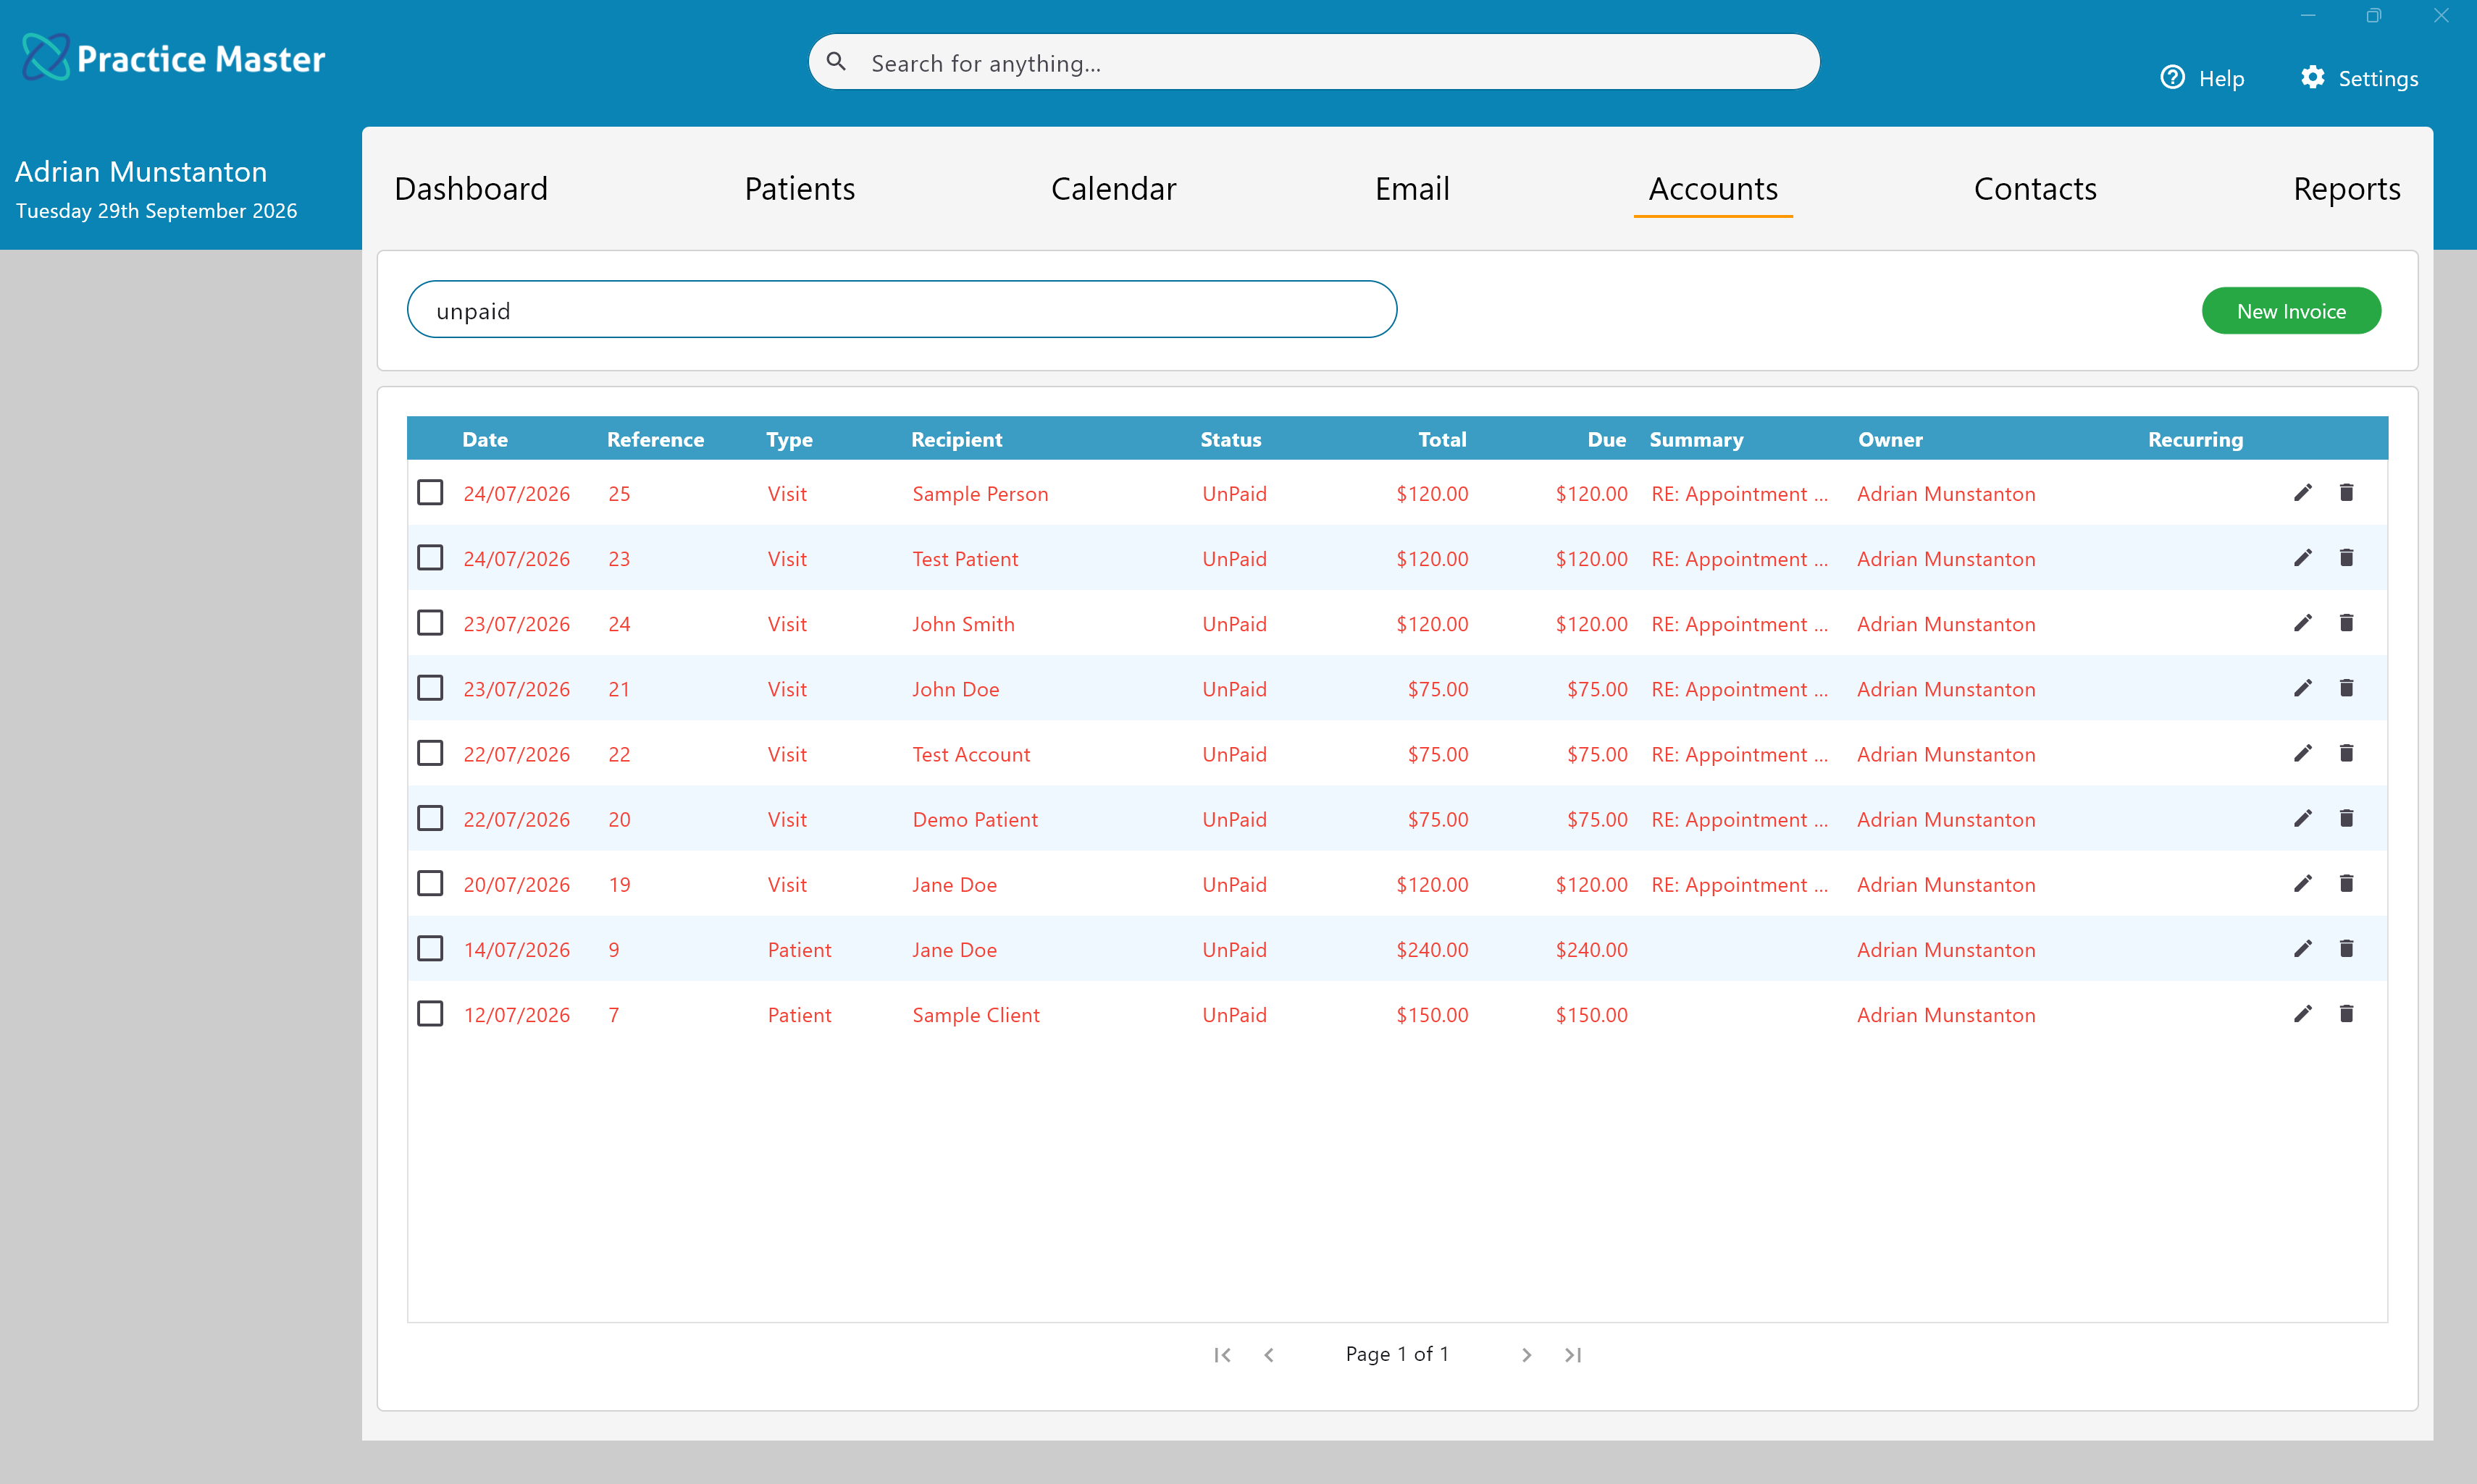The height and width of the screenshot is (1484, 2477).
Task: Switch to the Patients tab
Action: pyautogui.click(x=800, y=189)
